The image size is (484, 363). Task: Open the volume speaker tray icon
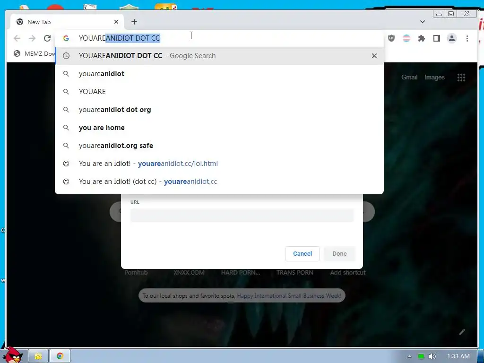(432, 356)
